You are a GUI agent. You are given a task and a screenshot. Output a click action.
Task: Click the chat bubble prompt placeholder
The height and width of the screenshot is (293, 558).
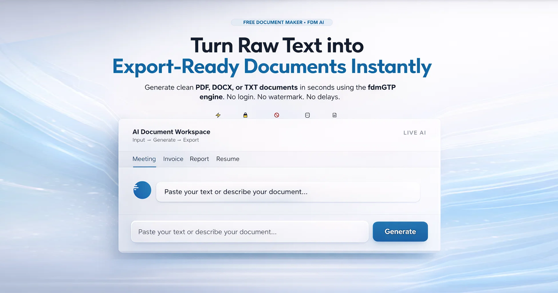288,192
